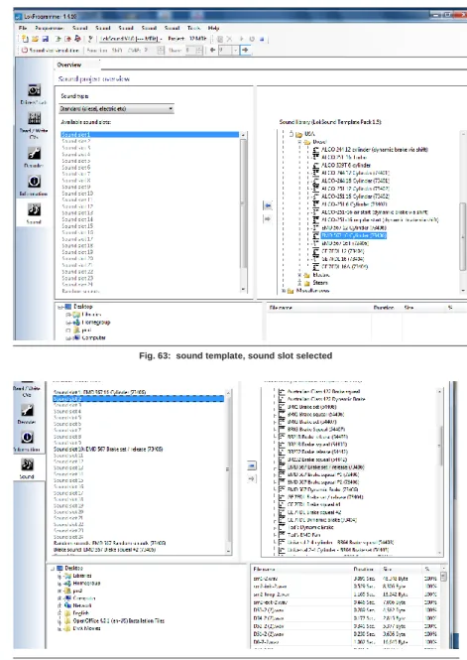Click scroll-up arrow of Fig. 63 slot list
Viewport: 467px width, 660px height.
(x=243, y=135)
